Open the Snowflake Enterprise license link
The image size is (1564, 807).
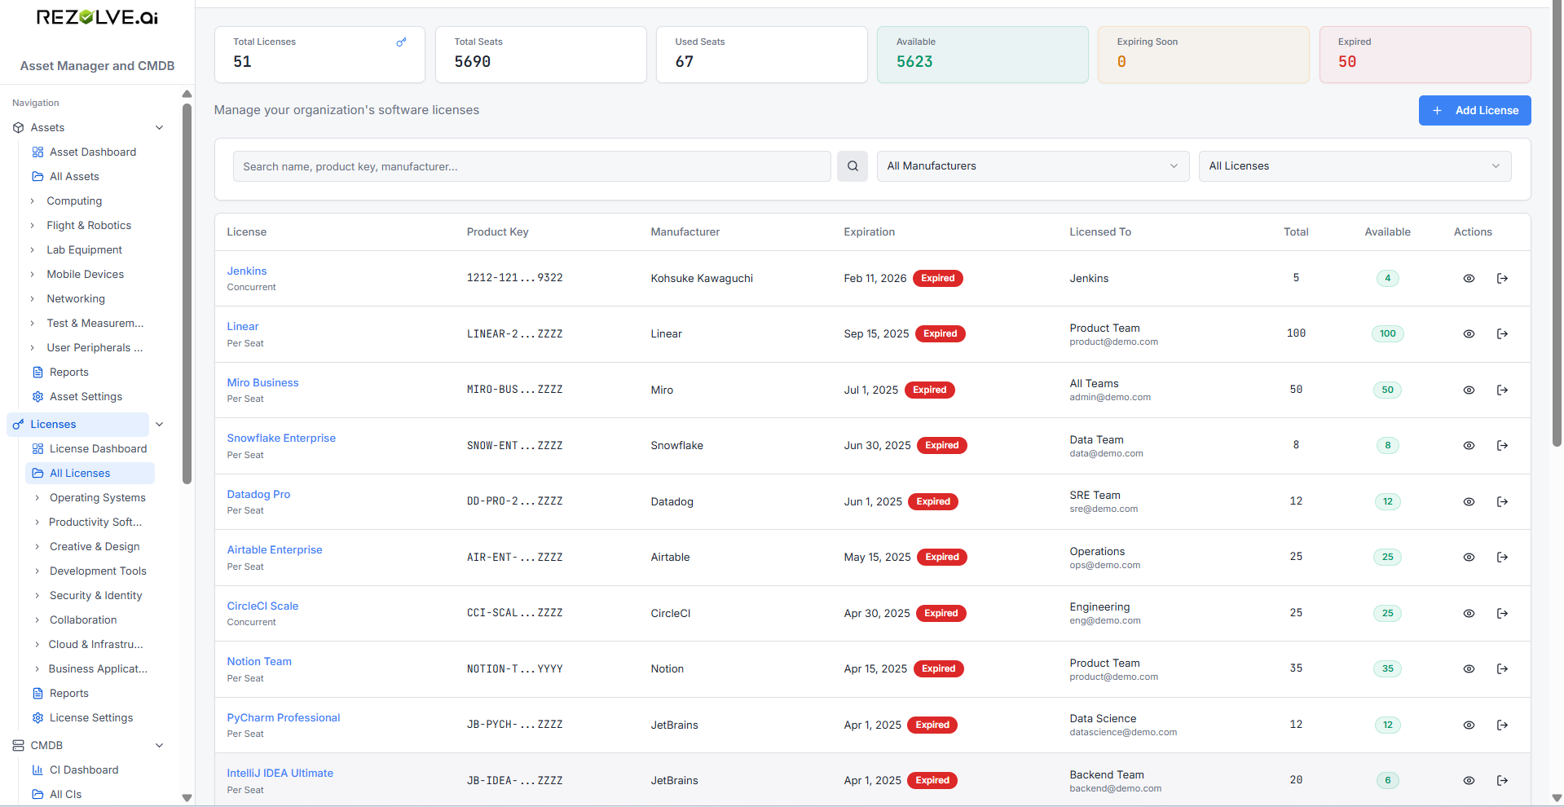[x=281, y=439]
